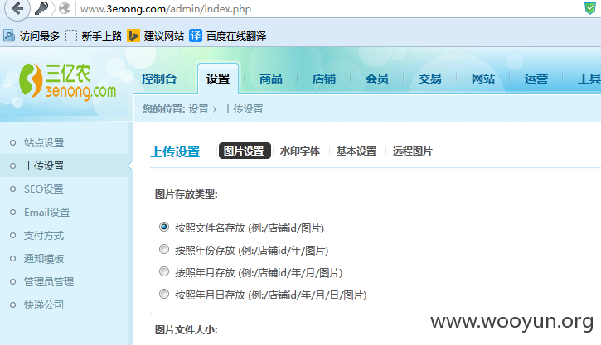Image resolution: width=601 pixels, height=345 pixels.
Task: Open 站点设置 in the sidebar
Action: click(x=44, y=142)
